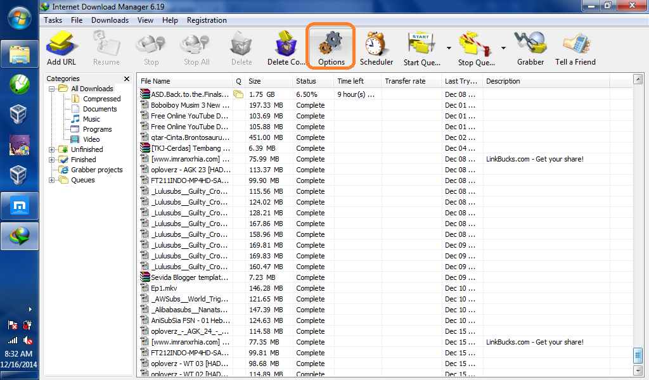Select the qtar-Cinta.Brontosauru file row
The width and height of the screenshot is (649, 380).
click(385, 137)
